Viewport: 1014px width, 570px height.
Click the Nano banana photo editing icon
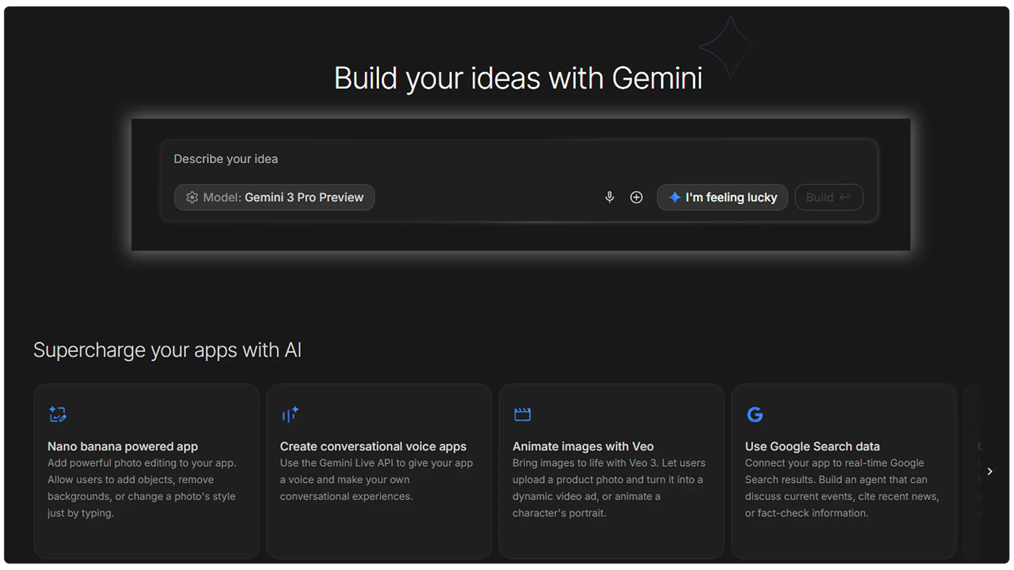tap(57, 414)
